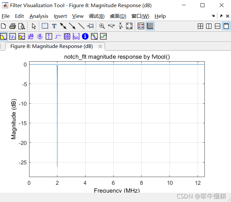Show the Step Response
The image size is (231, 202).
(x=58, y=36)
